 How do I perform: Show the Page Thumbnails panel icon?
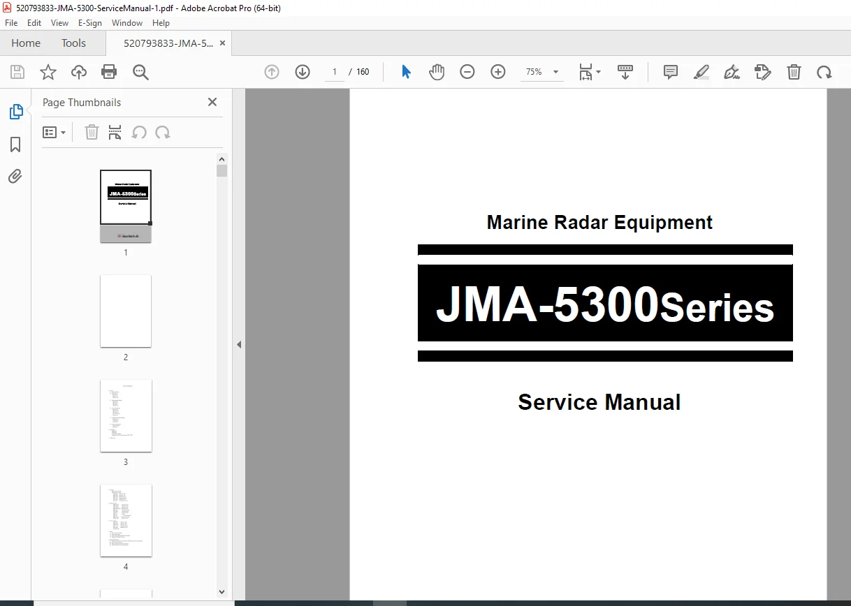[x=15, y=112]
